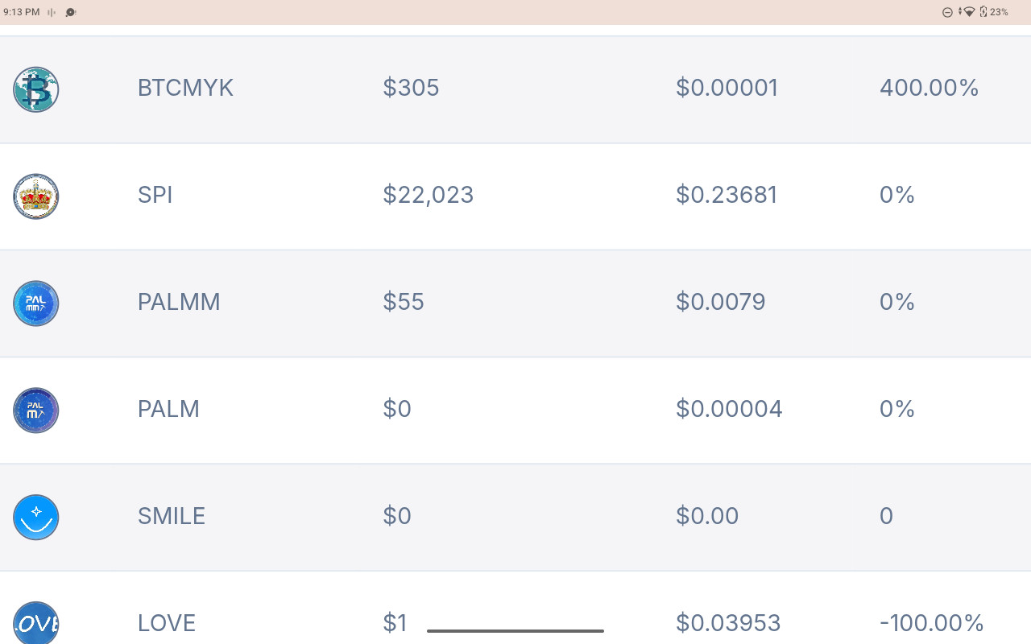Open the SMILE coin icon
The width and height of the screenshot is (1031, 644).
click(36, 518)
